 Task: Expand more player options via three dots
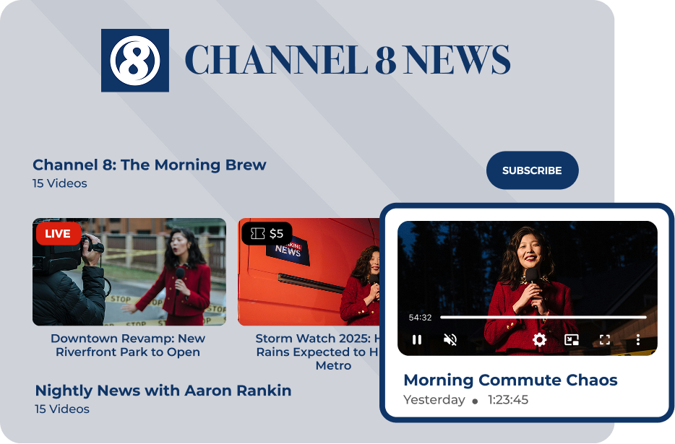point(637,339)
